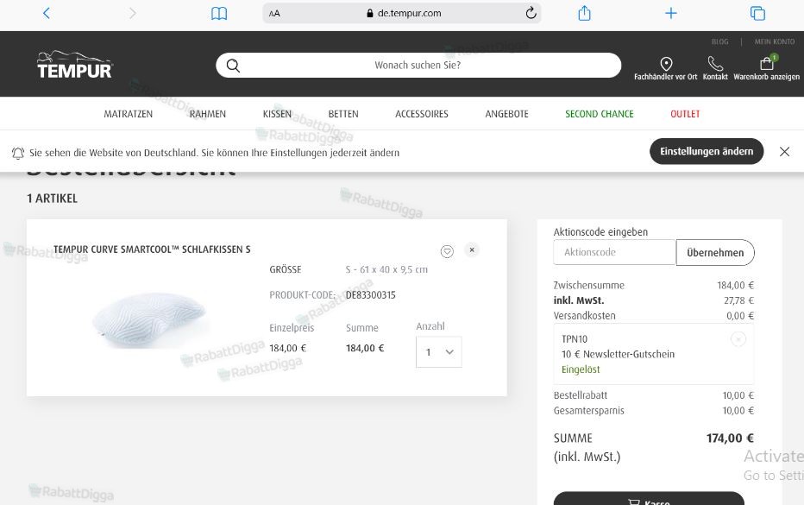Open the RAHMEN menu
The width and height of the screenshot is (804, 505).
pos(208,114)
